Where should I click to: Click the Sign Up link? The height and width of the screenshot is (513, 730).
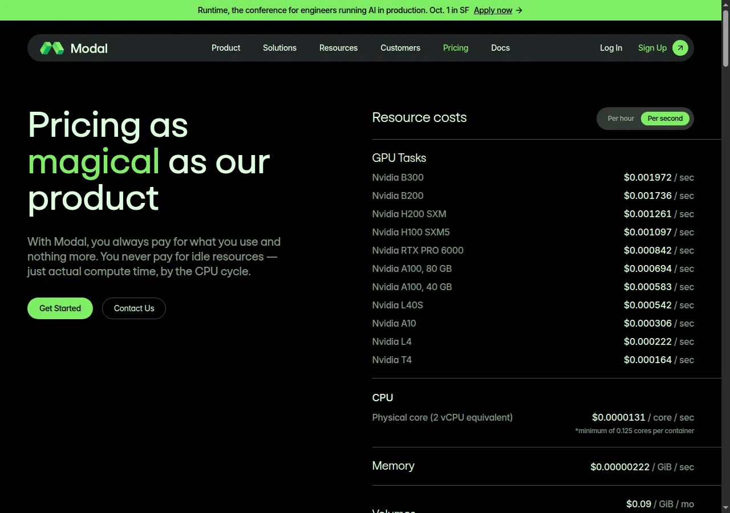(x=652, y=48)
